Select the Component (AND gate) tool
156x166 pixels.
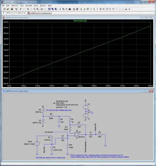[104, 9]
